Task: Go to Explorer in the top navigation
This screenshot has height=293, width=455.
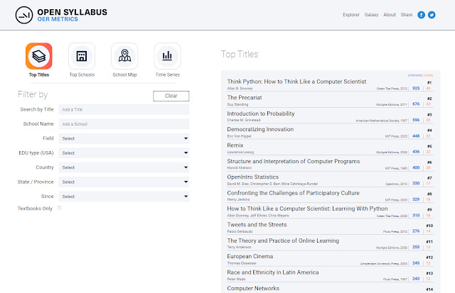Action: click(x=351, y=15)
